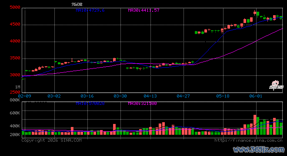Click the 02-09 date label

[x=24, y=96]
